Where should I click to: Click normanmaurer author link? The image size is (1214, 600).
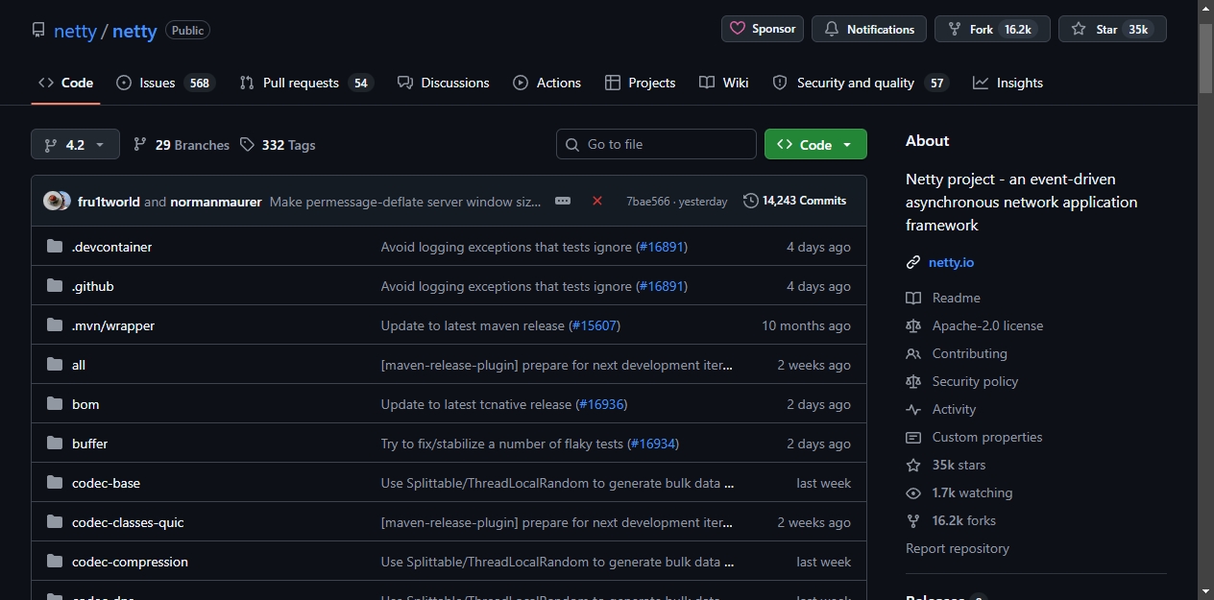pos(216,202)
